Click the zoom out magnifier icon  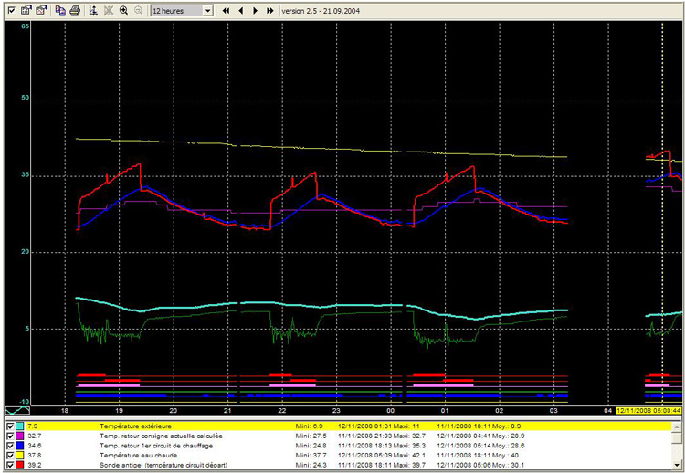(x=138, y=10)
